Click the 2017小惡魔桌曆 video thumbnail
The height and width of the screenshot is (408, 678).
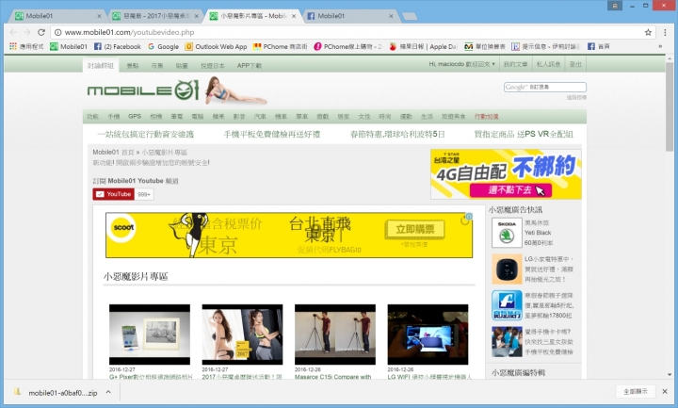click(242, 335)
